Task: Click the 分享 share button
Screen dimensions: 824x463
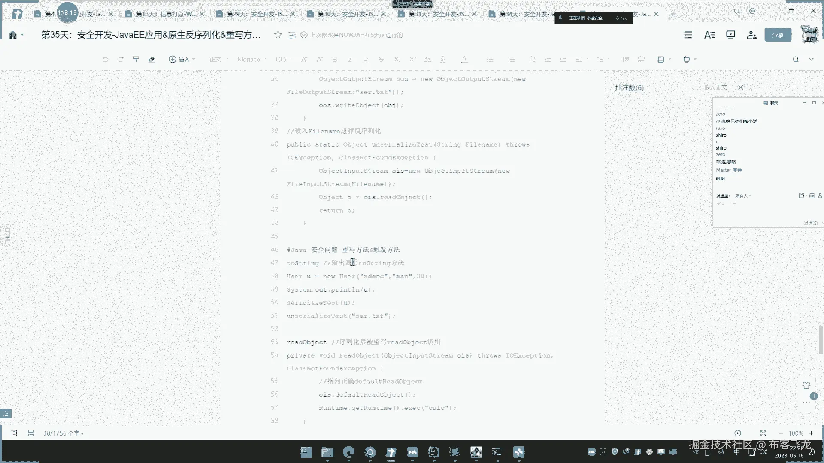Action: [778, 35]
